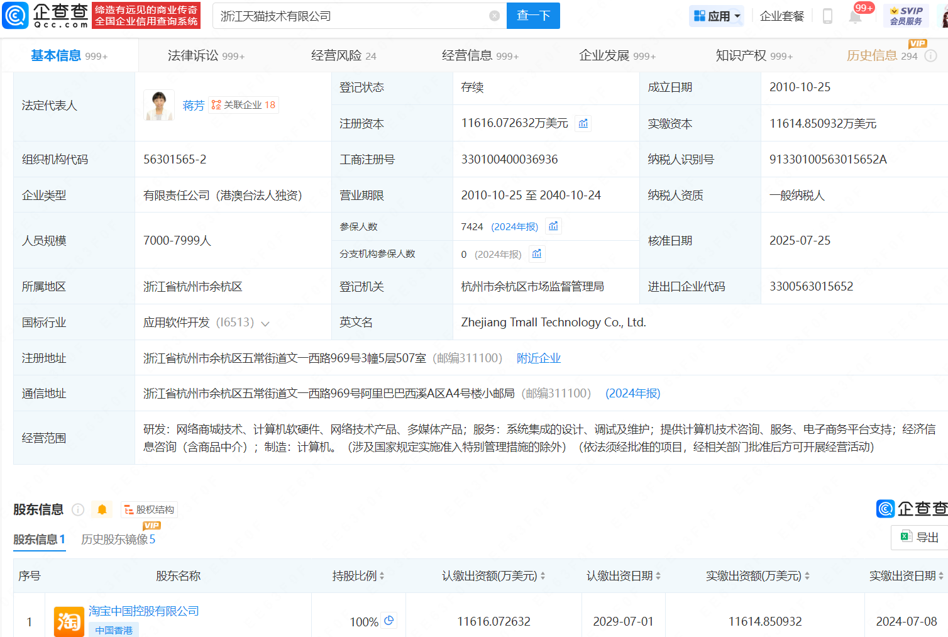
Task: Click the business registration number 330100400036936
Action: click(509, 159)
